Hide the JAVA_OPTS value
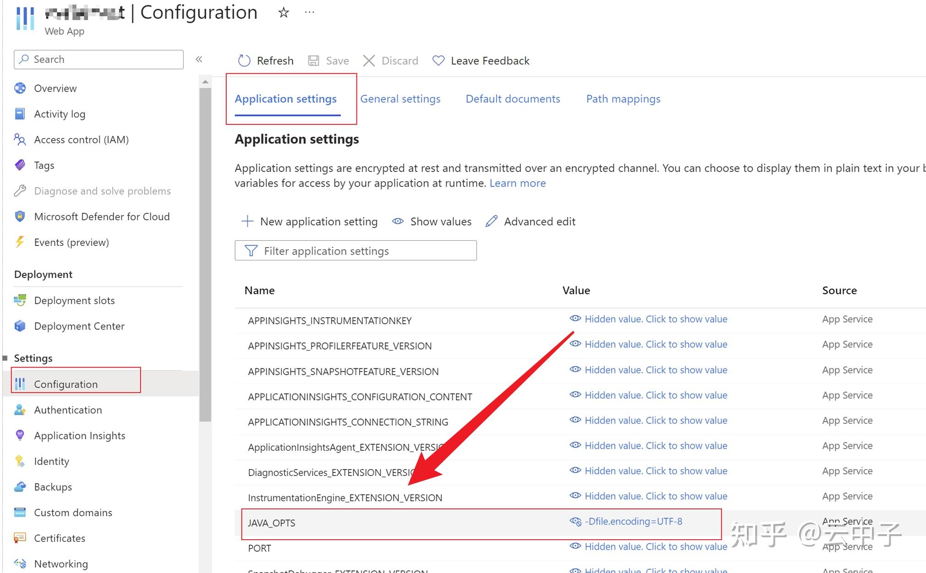Image resolution: width=926 pixels, height=573 pixels. coord(576,521)
